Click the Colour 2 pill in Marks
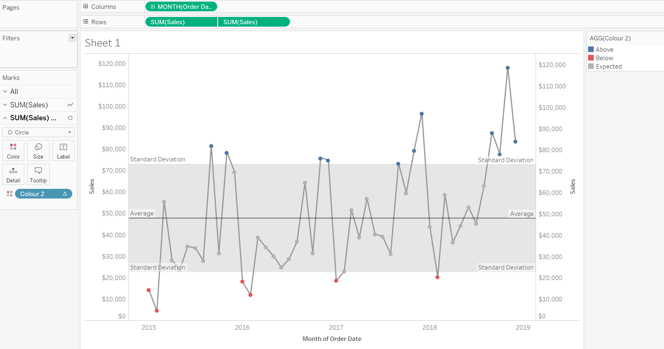 pos(43,194)
